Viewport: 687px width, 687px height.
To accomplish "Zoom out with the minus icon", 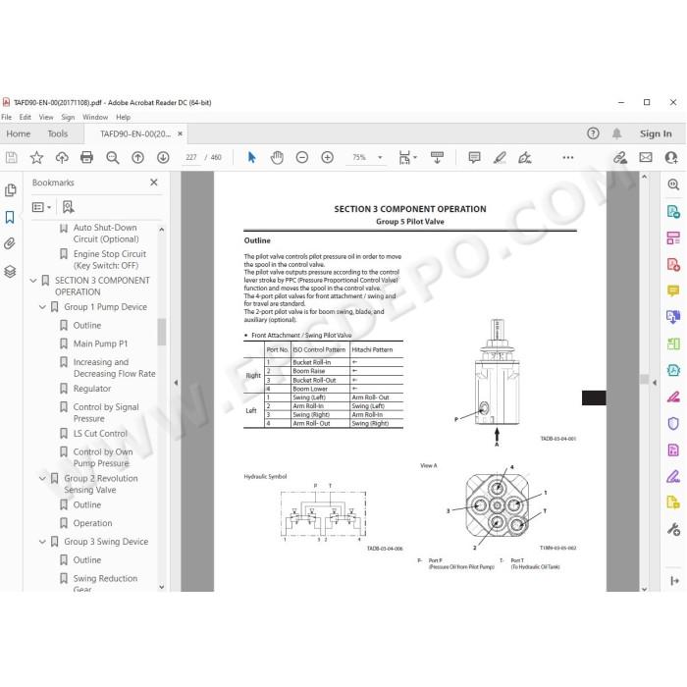I will (302, 157).
